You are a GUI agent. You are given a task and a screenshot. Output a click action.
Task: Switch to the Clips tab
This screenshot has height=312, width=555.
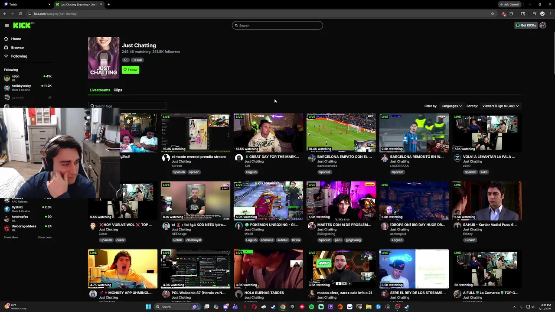tap(118, 90)
